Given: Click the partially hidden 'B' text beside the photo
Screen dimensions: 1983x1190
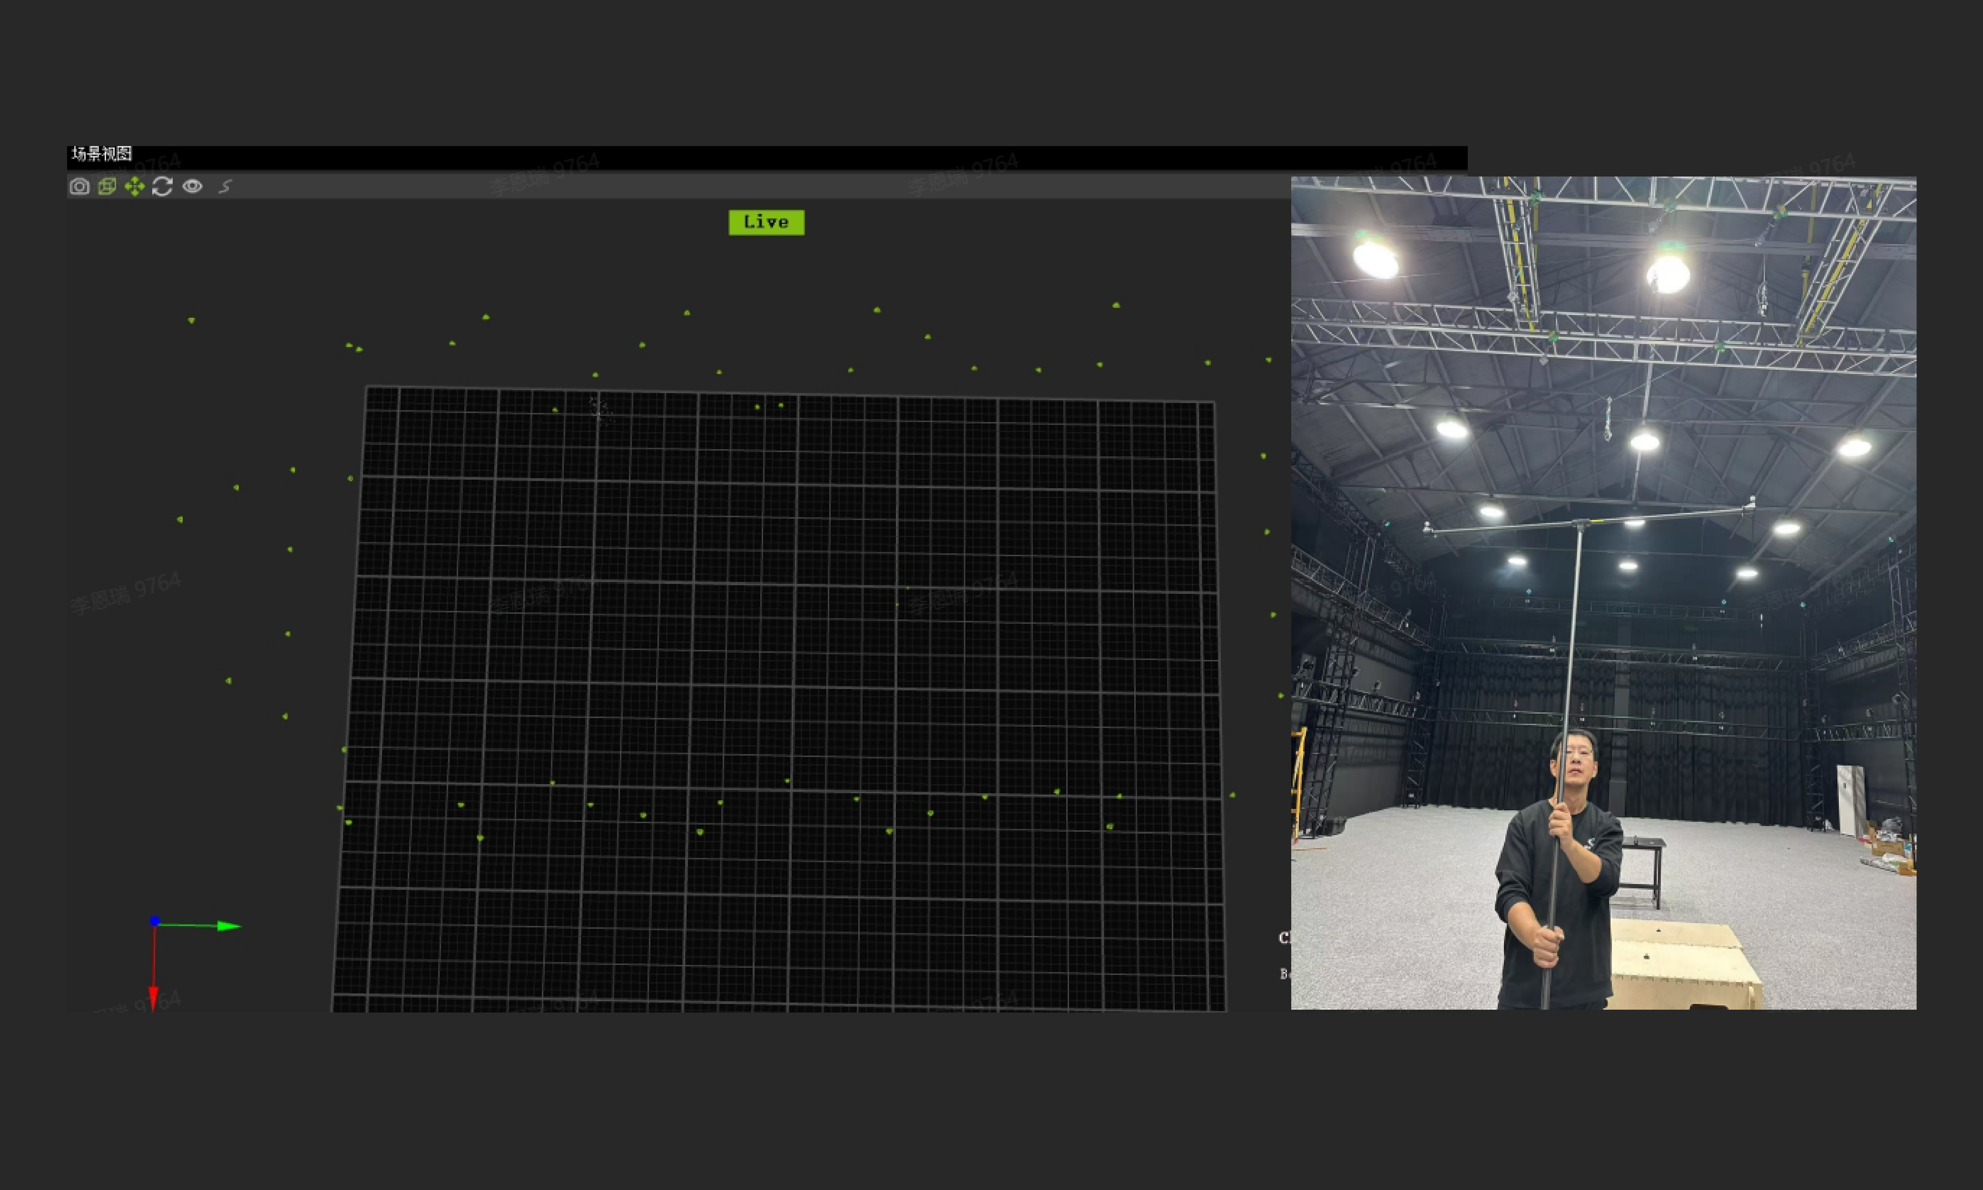Looking at the screenshot, I should [1284, 974].
